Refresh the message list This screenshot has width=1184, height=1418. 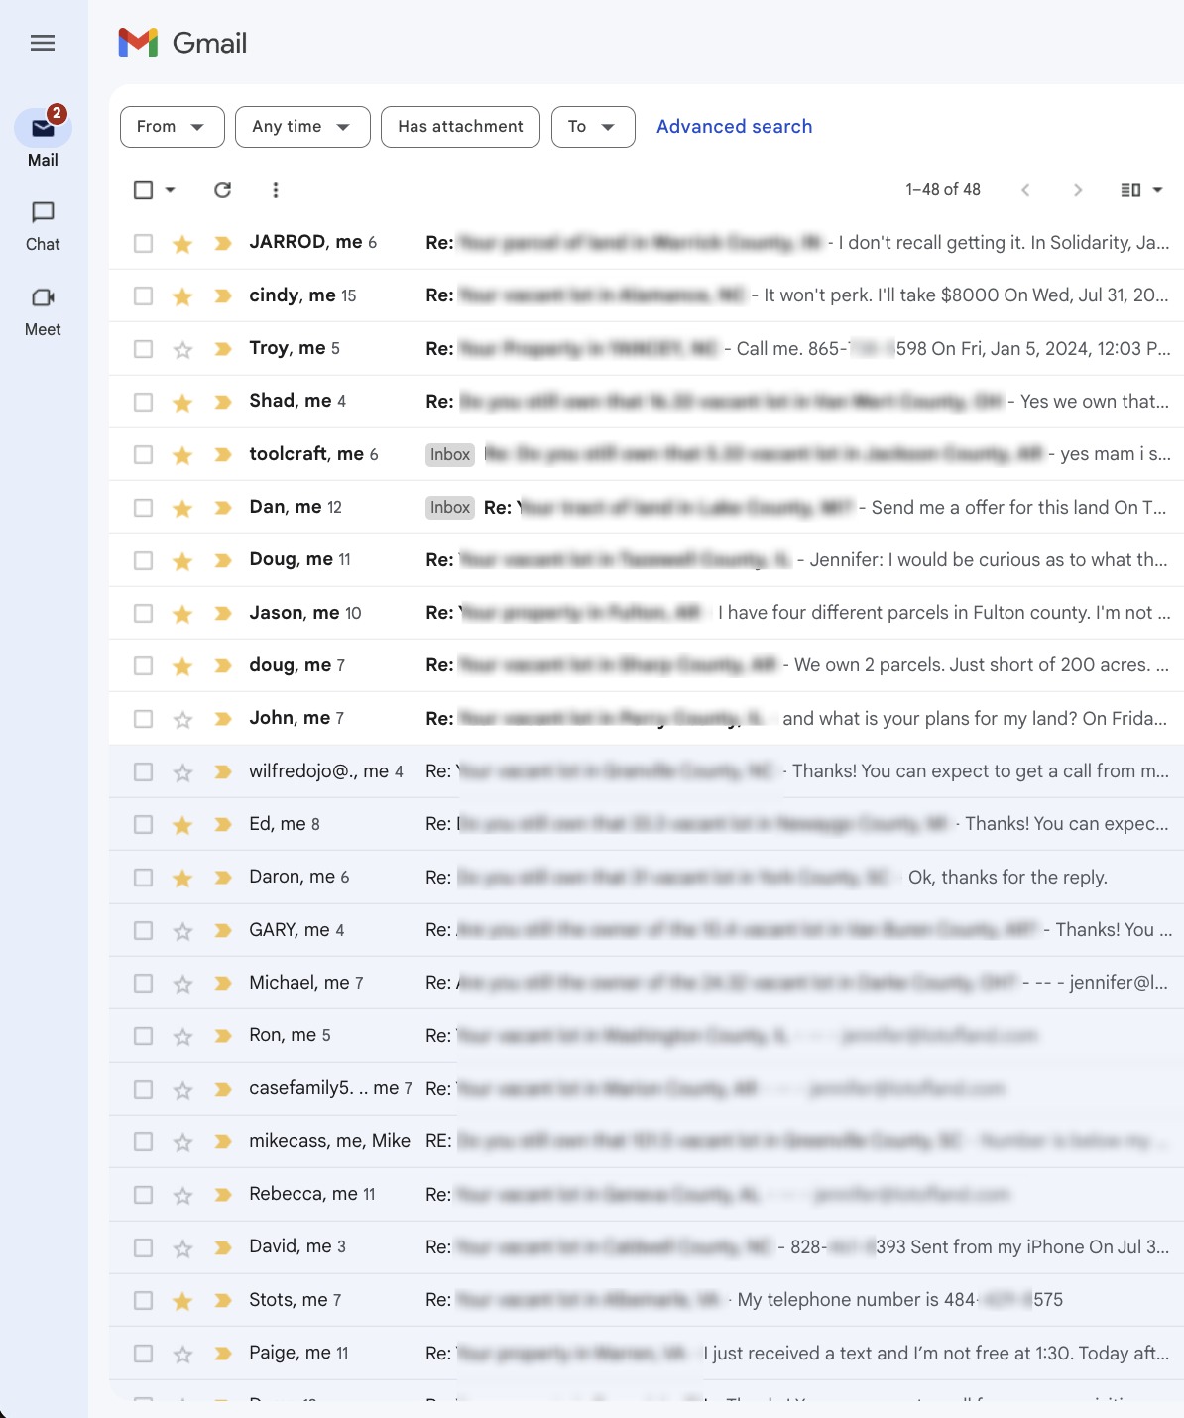tap(223, 189)
